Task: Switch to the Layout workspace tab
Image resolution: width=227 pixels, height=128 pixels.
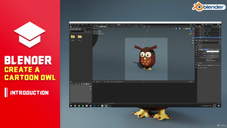Action: (x=92, y=25)
